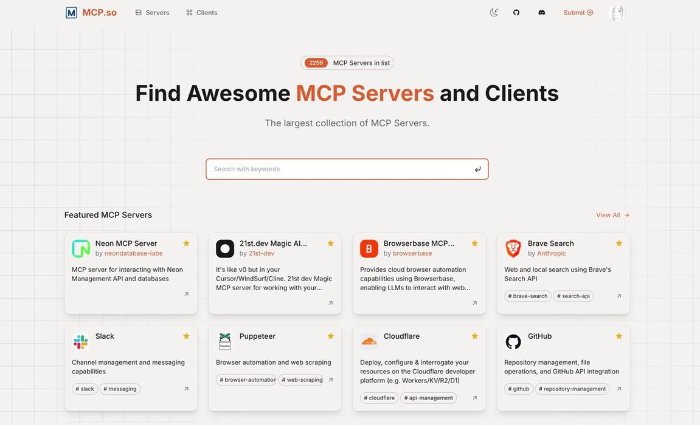Focus the Search with keywords field
The width and height of the screenshot is (700, 425).
point(341,169)
